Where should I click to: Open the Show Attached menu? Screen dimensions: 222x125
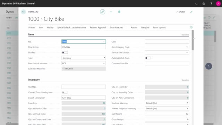(x=116, y=27)
